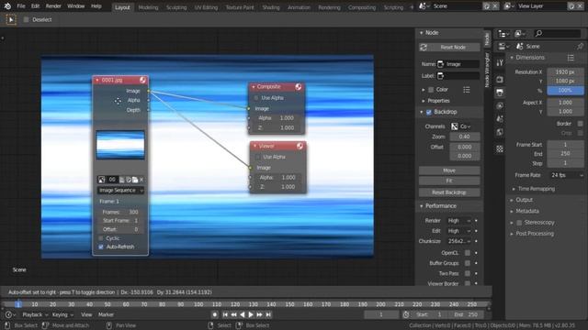Open the Image Sequence source dropdown
Image resolution: width=588 pixels, height=330 pixels.
tap(120, 191)
